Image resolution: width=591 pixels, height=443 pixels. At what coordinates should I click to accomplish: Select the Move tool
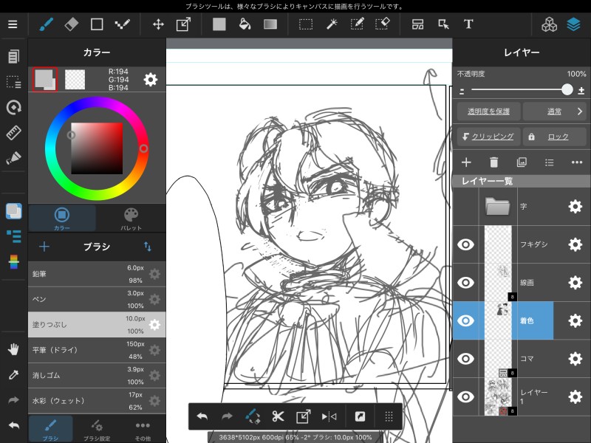pyautogui.click(x=158, y=25)
